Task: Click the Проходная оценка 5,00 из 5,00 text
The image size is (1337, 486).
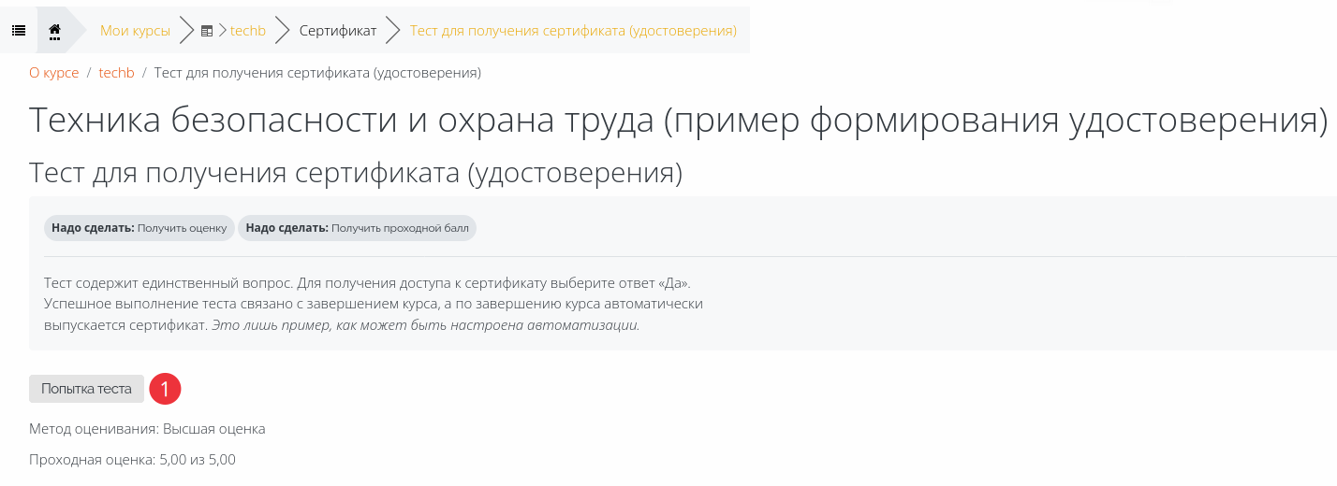Action: point(132,460)
